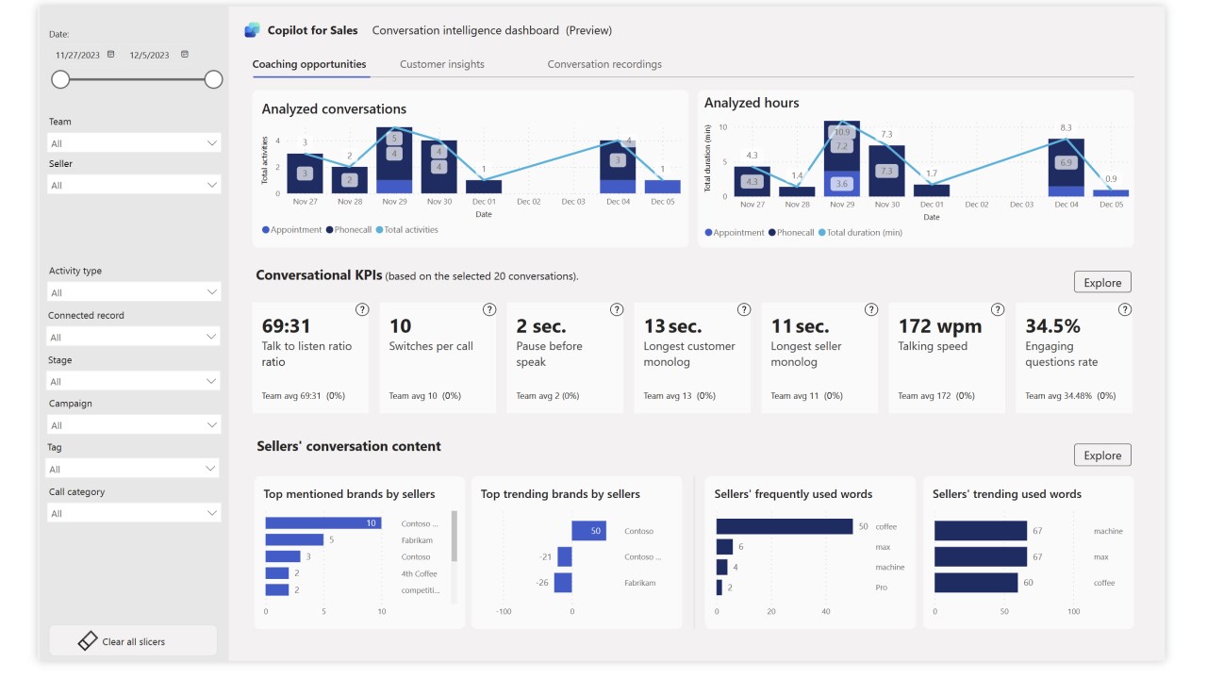
Task: Open help icon for Pause before speak
Action: [x=616, y=309]
